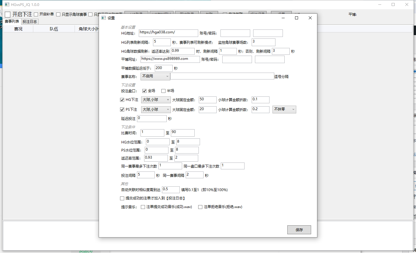This screenshot has width=416, height=253.
Task: Maximize the 设置 dialog window
Action: 296,18
